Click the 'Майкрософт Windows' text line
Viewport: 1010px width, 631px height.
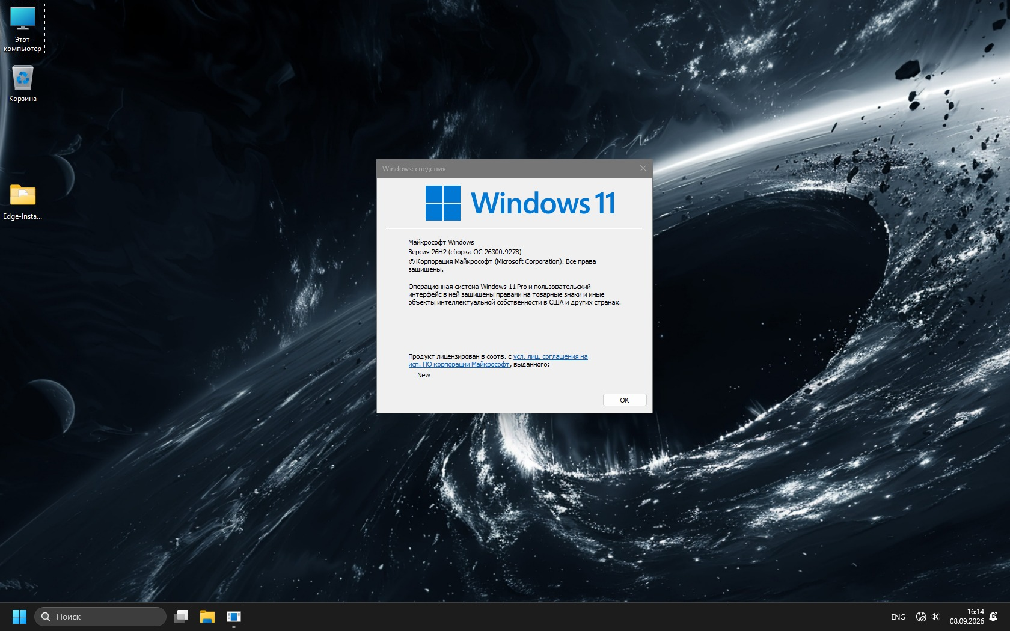pos(441,242)
